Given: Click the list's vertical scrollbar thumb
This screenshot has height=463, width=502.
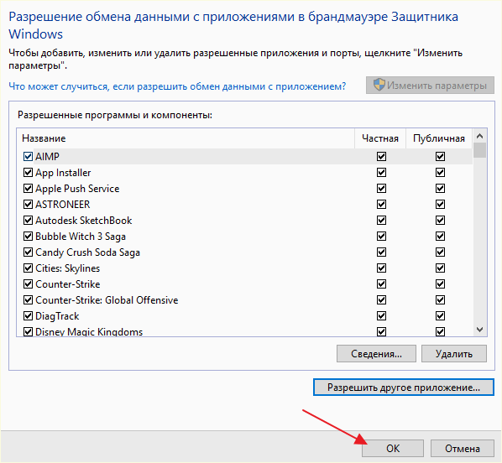Looking at the screenshot, I should click(479, 150).
